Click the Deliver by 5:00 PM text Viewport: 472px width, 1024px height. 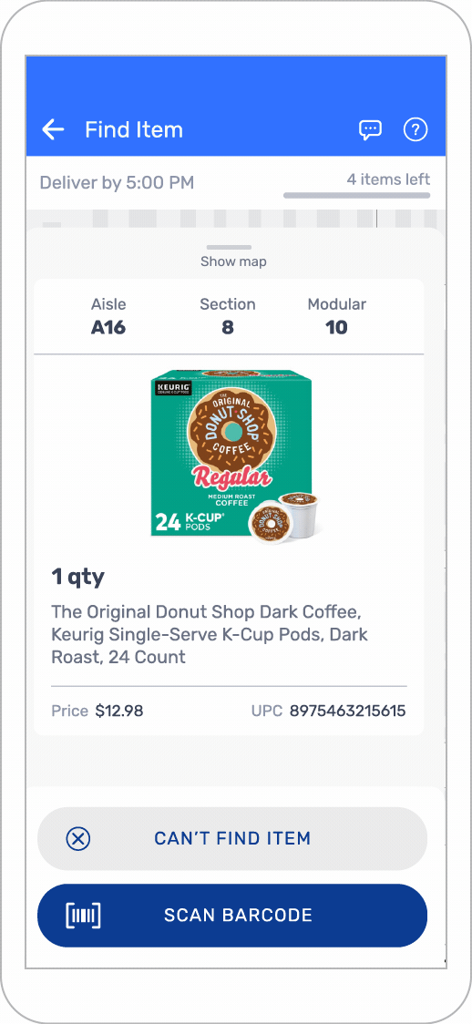[x=117, y=182]
